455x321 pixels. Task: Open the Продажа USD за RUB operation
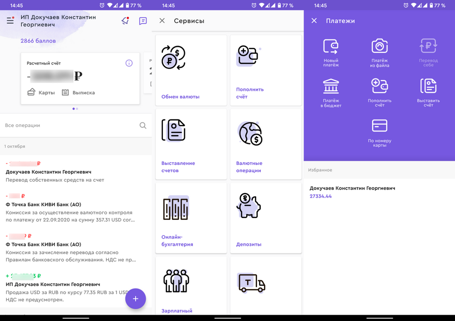(76, 288)
